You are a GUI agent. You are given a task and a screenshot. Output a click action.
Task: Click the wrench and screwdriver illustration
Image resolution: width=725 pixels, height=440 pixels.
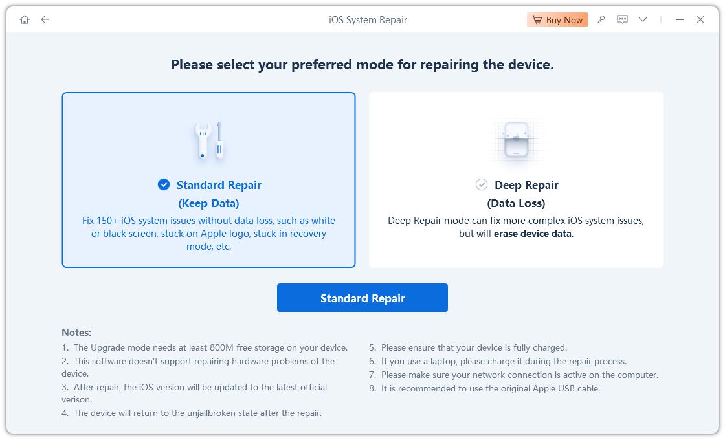click(x=208, y=140)
